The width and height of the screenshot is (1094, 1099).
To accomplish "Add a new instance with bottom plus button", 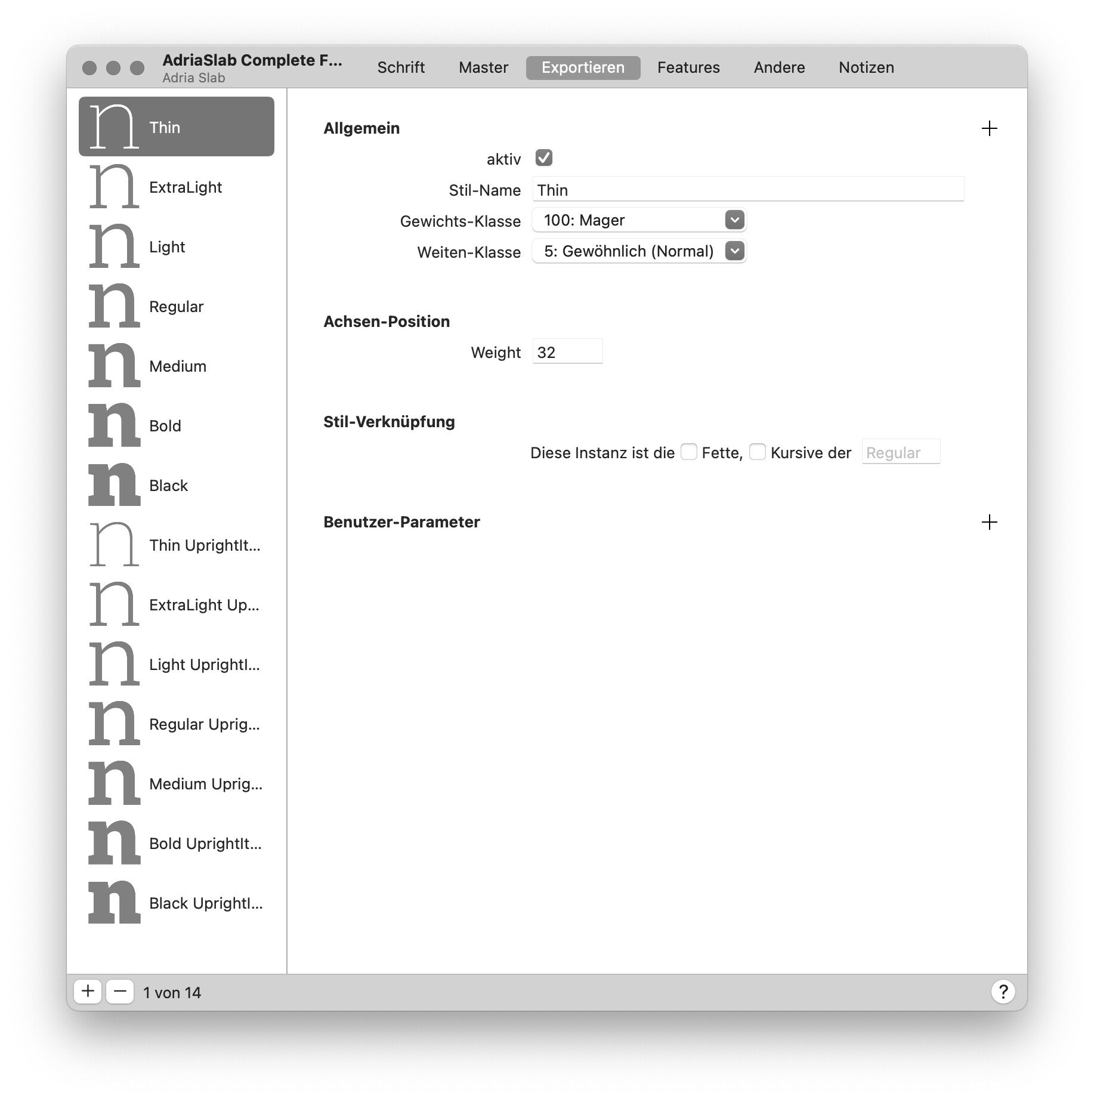I will pos(88,992).
